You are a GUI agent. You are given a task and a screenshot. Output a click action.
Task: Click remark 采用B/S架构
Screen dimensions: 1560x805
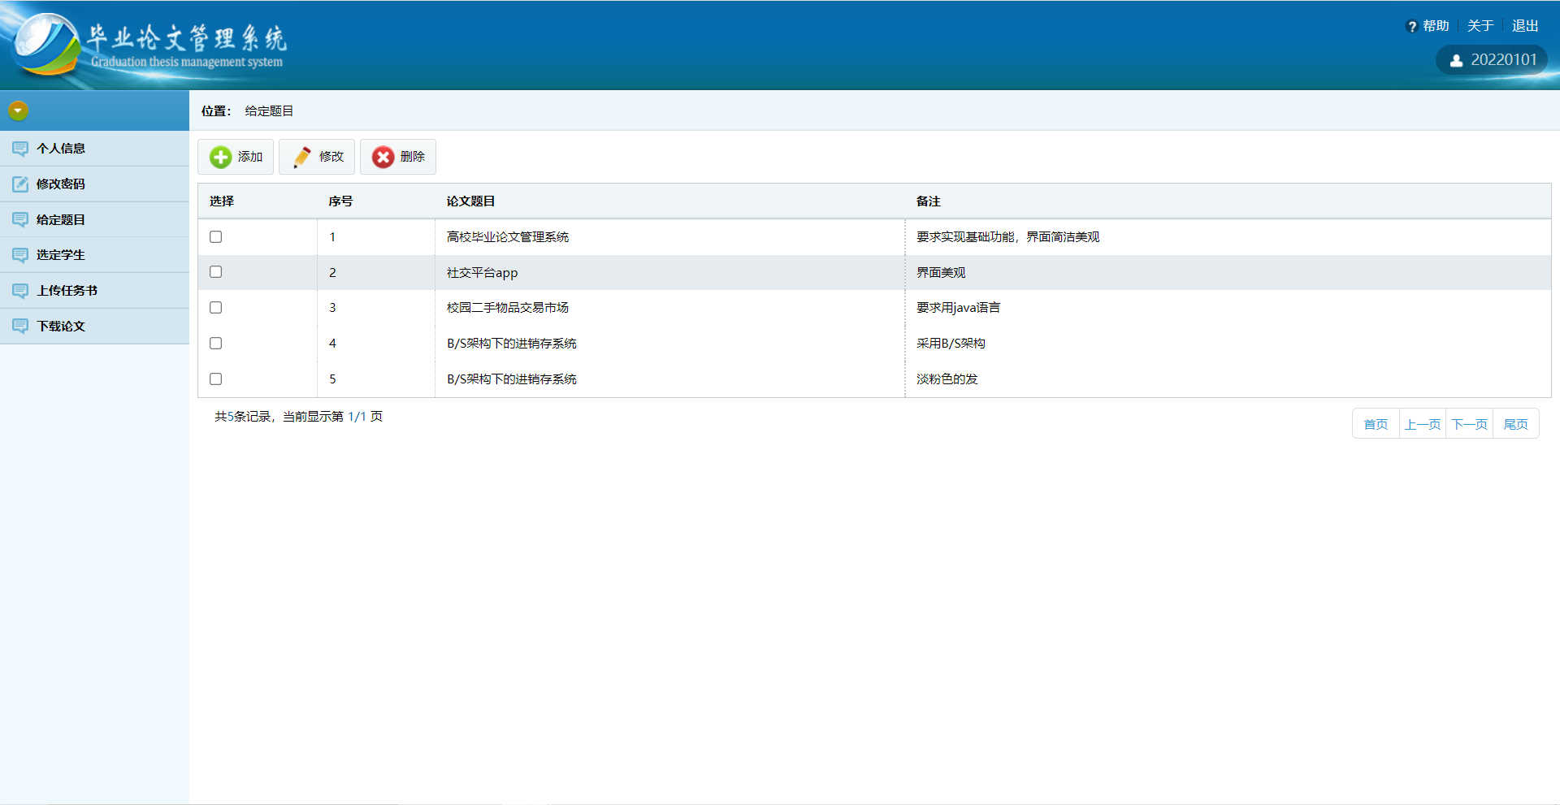(951, 344)
